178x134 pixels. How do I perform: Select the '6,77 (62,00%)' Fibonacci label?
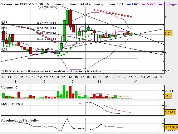(47, 23)
